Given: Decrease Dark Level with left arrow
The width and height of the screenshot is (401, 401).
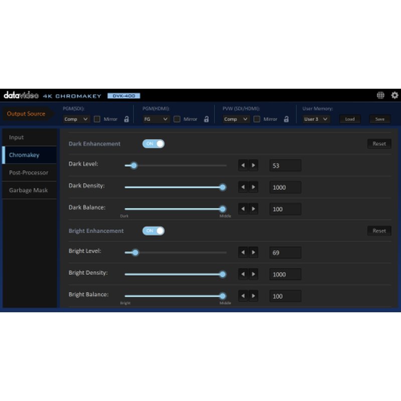Looking at the screenshot, I should click(243, 165).
